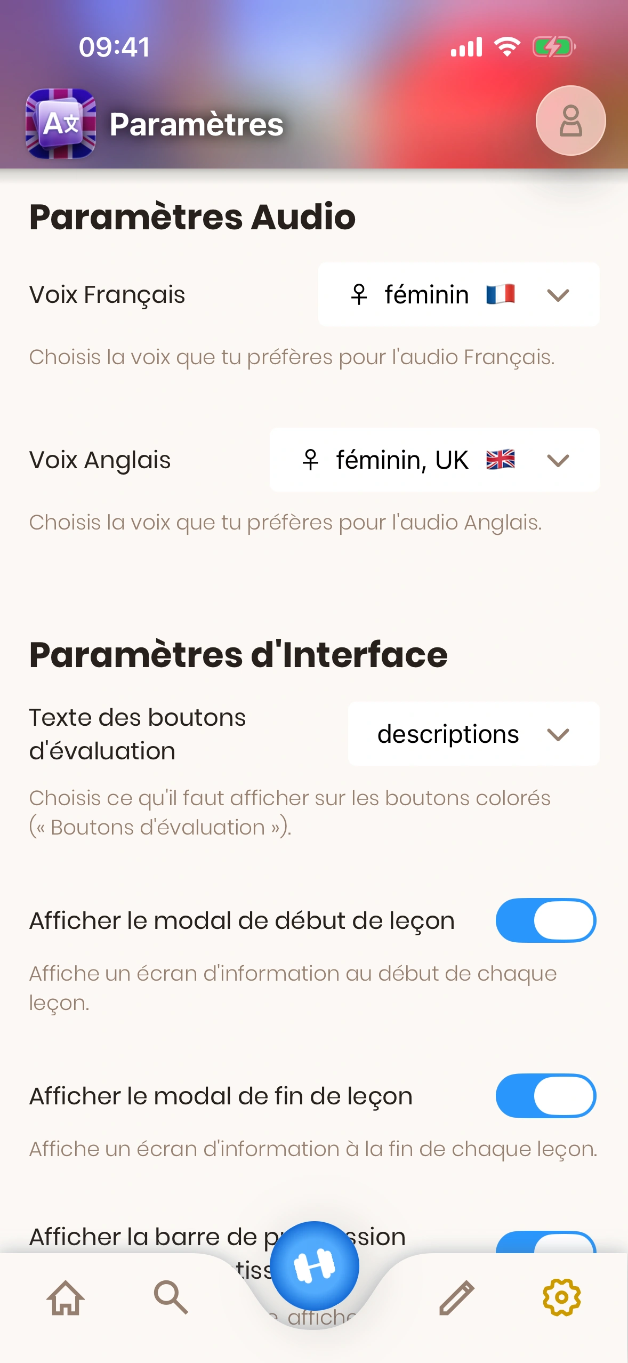
Task: Tap the UK flag icon
Action: (x=500, y=460)
